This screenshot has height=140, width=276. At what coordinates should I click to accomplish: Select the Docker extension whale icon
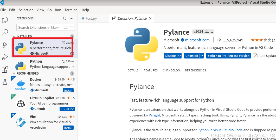click(21, 85)
